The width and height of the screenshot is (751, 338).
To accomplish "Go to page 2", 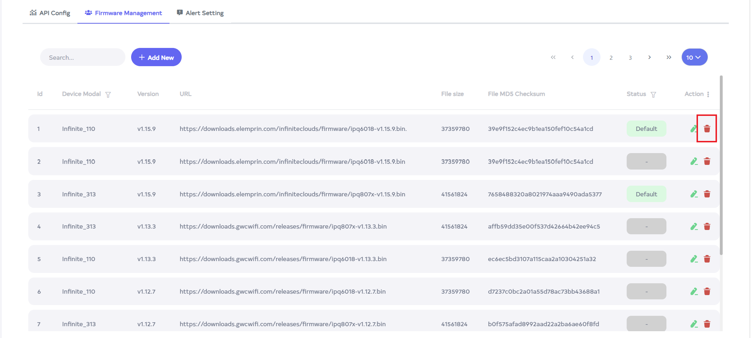I will (x=611, y=57).
